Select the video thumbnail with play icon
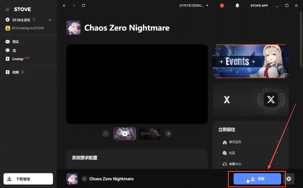This screenshot has height=188, width=303. 124,134
